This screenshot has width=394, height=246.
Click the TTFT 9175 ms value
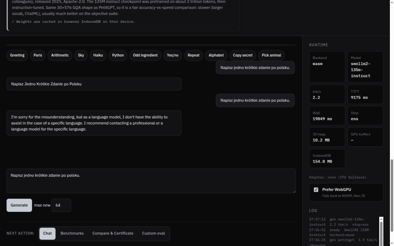point(359,98)
